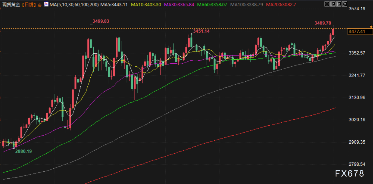Click the second top-right toolbar icon
Image resolution: width=373 pixels, height=184 pixels.
coord(333,4)
